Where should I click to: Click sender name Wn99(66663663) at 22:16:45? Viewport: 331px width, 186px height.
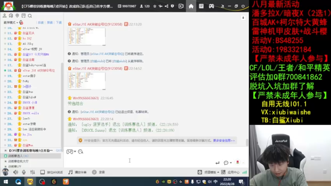point(86,98)
